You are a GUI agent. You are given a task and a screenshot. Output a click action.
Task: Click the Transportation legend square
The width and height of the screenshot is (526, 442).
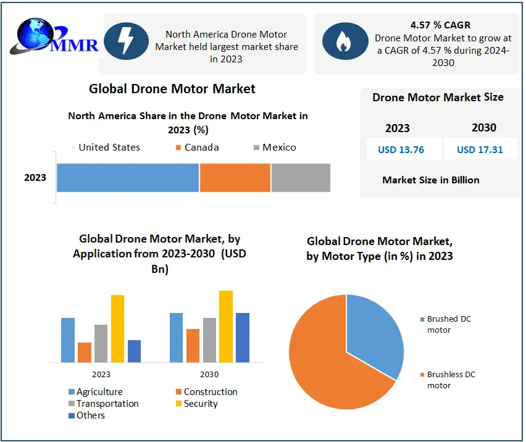tap(71, 404)
